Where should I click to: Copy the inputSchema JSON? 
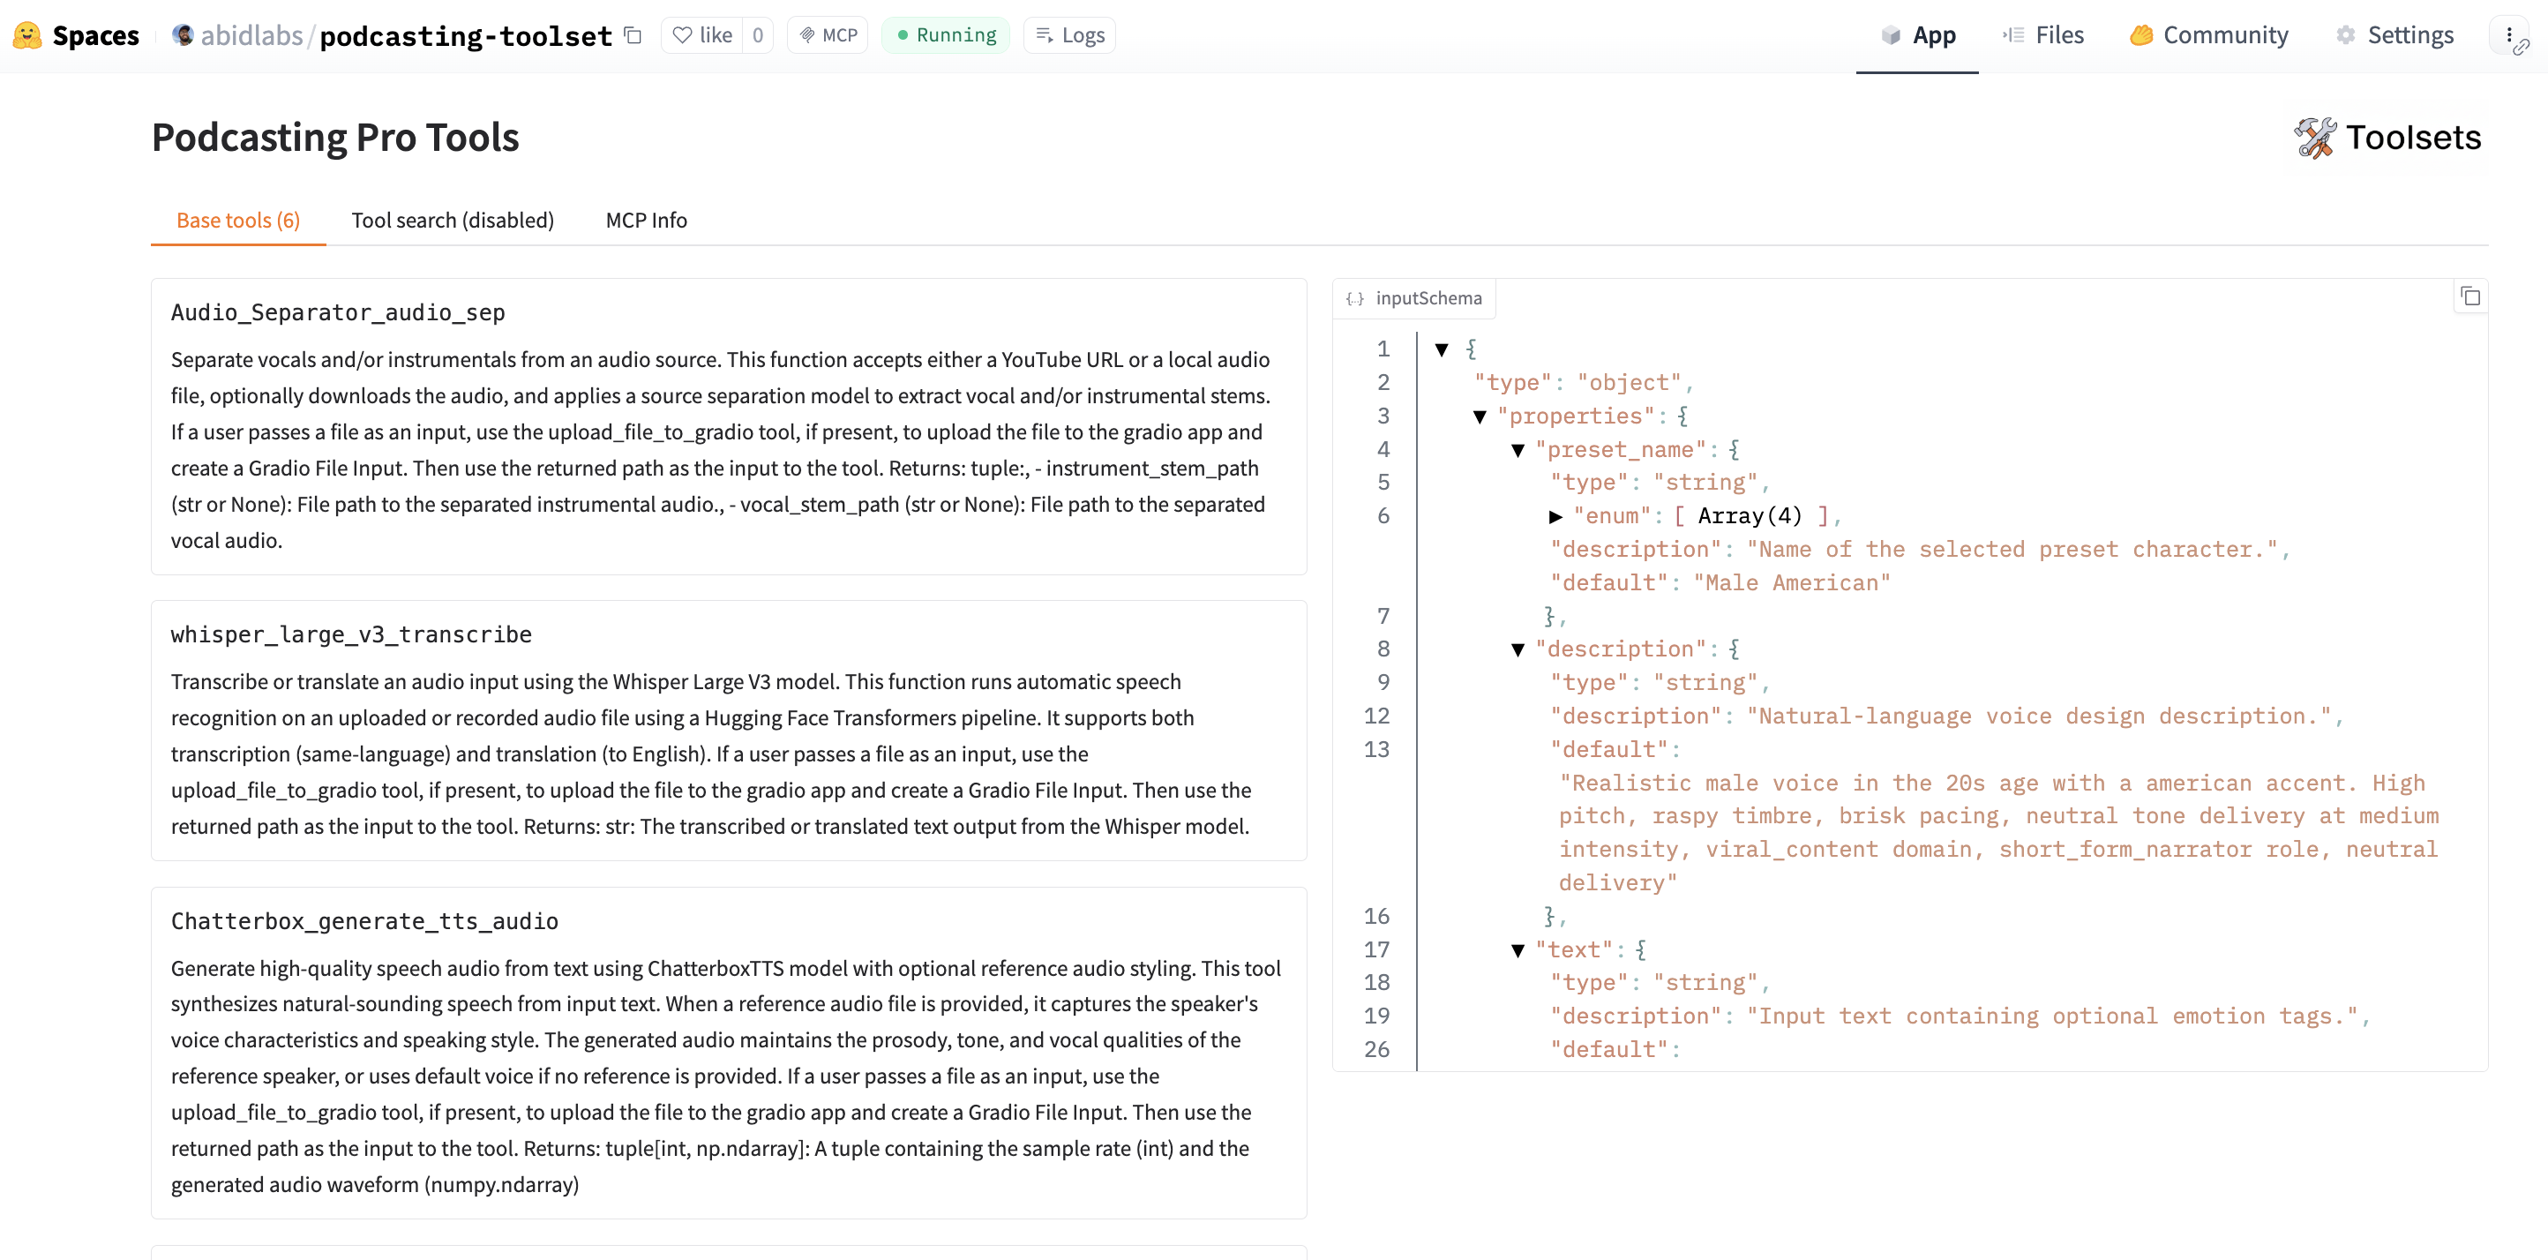[x=2469, y=296]
